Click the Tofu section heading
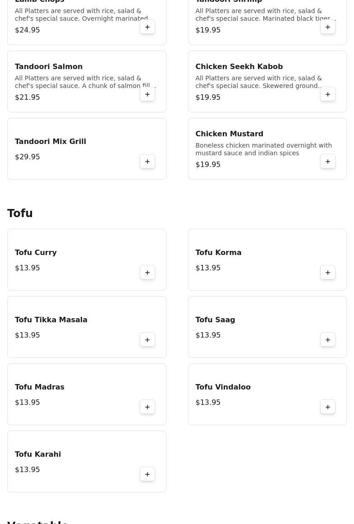Image resolution: width=354 pixels, height=524 pixels. click(x=20, y=213)
